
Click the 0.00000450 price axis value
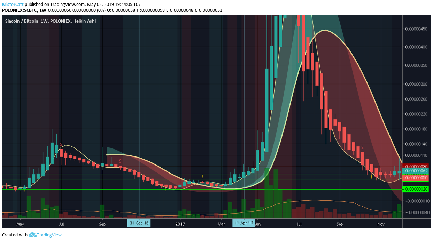point(417,29)
